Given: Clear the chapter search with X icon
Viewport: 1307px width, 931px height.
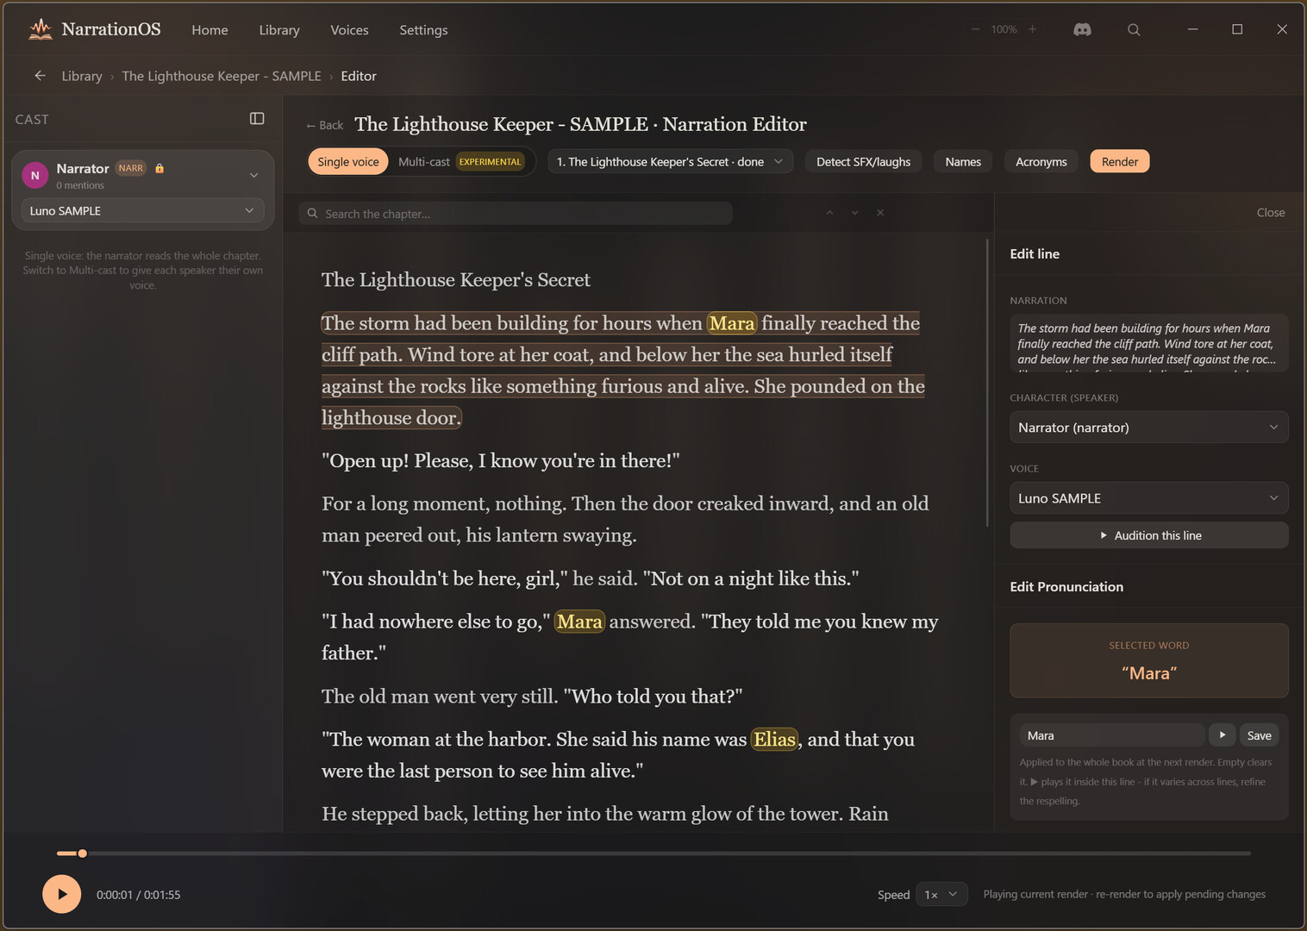Looking at the screenshot, I should pyautogui.click(x=880, y=213).
